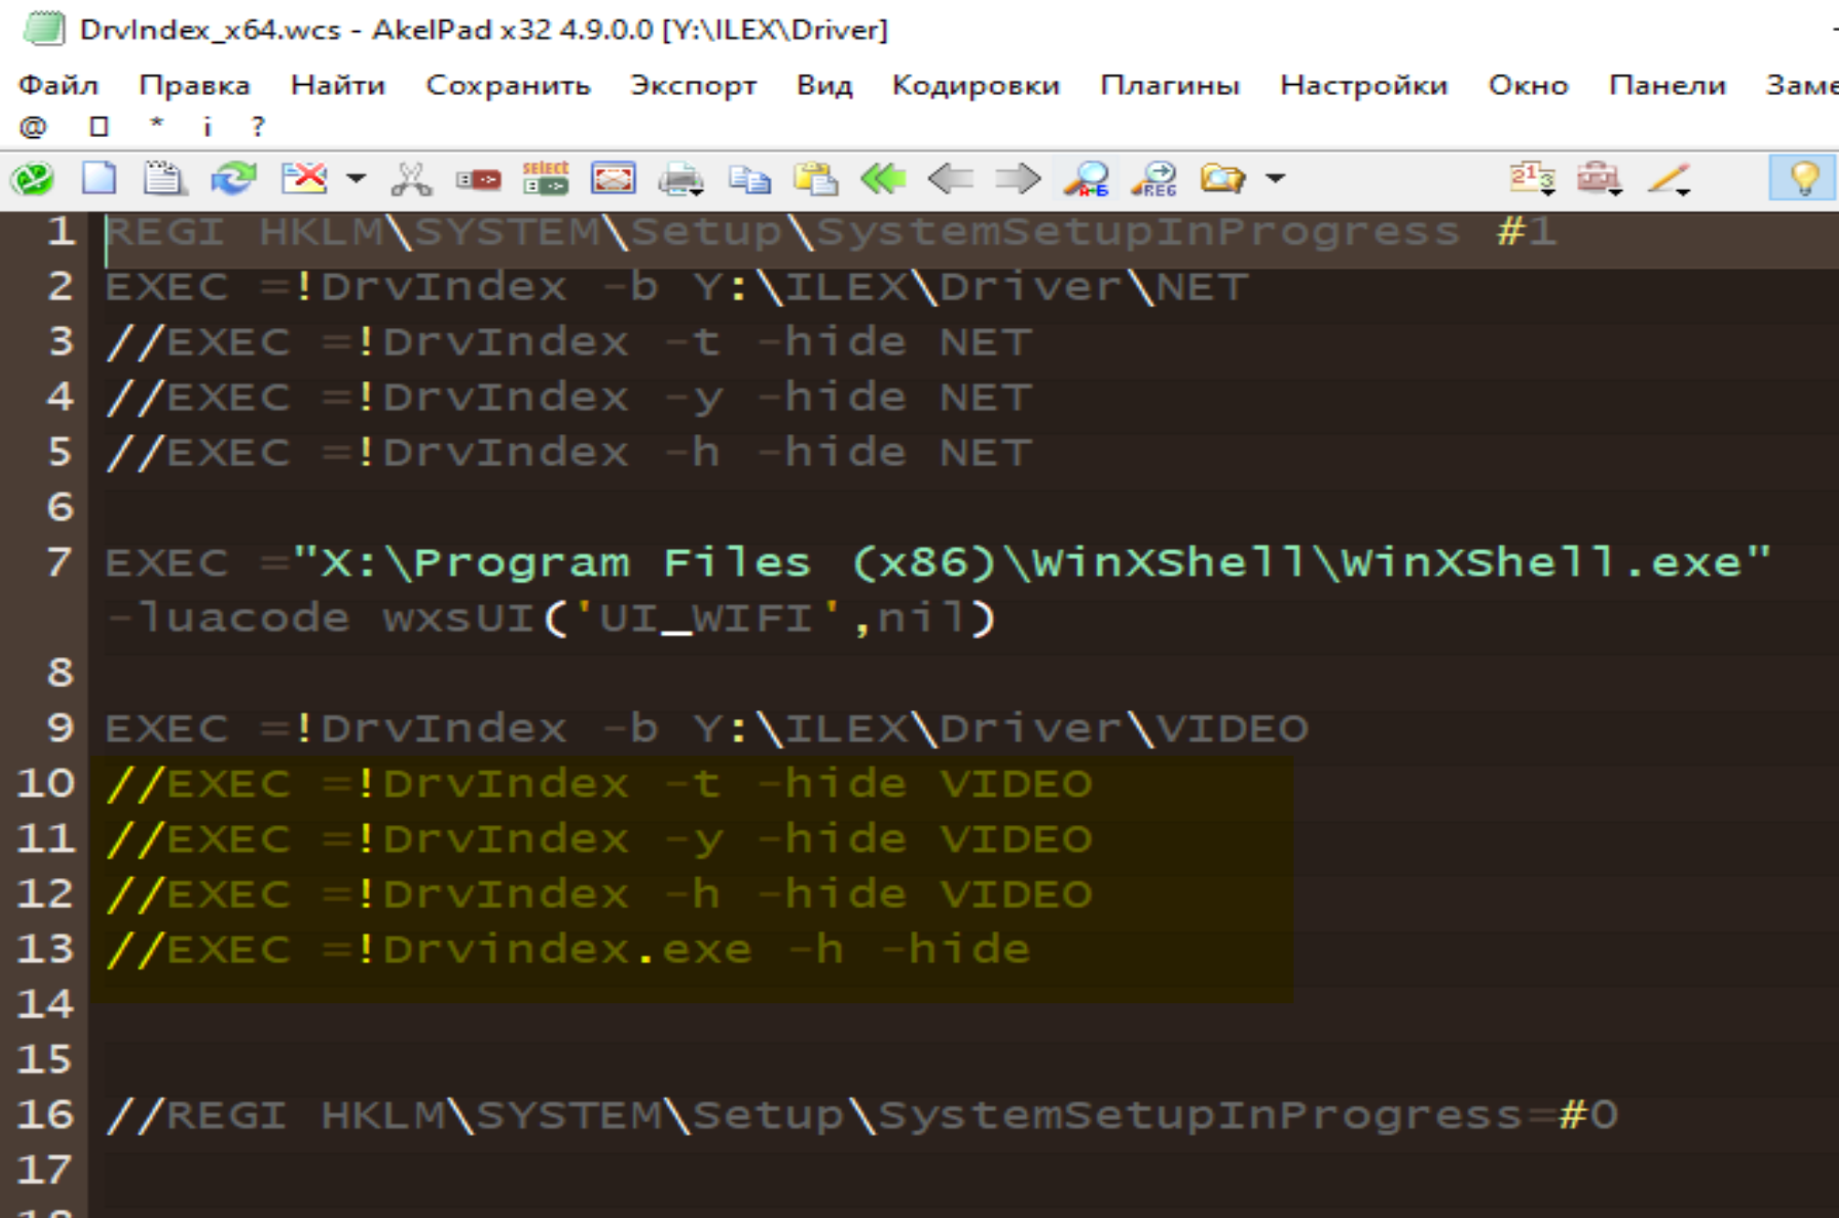Click "wxsUI('UI_WIFI',nil)" text
The image size is (1839, 1218).
[x=689, y=619]
